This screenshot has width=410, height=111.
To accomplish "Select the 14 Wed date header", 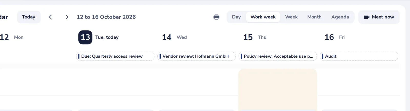I will pos(175,37).
